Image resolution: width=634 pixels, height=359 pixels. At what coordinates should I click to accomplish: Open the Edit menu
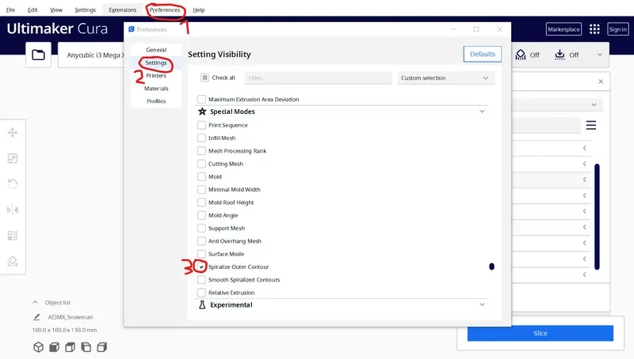[32, 9]
